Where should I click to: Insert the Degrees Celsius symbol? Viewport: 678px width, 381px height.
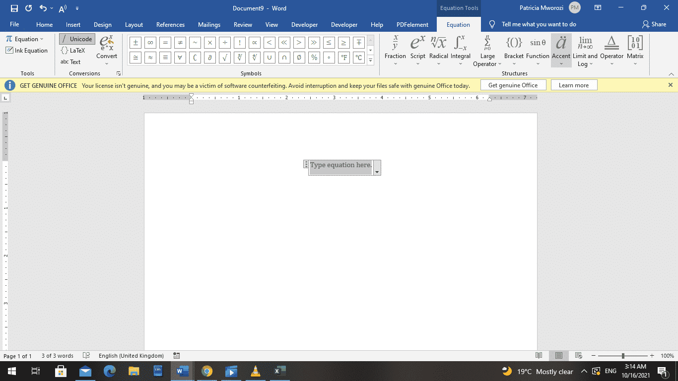(x=358, y=58)
